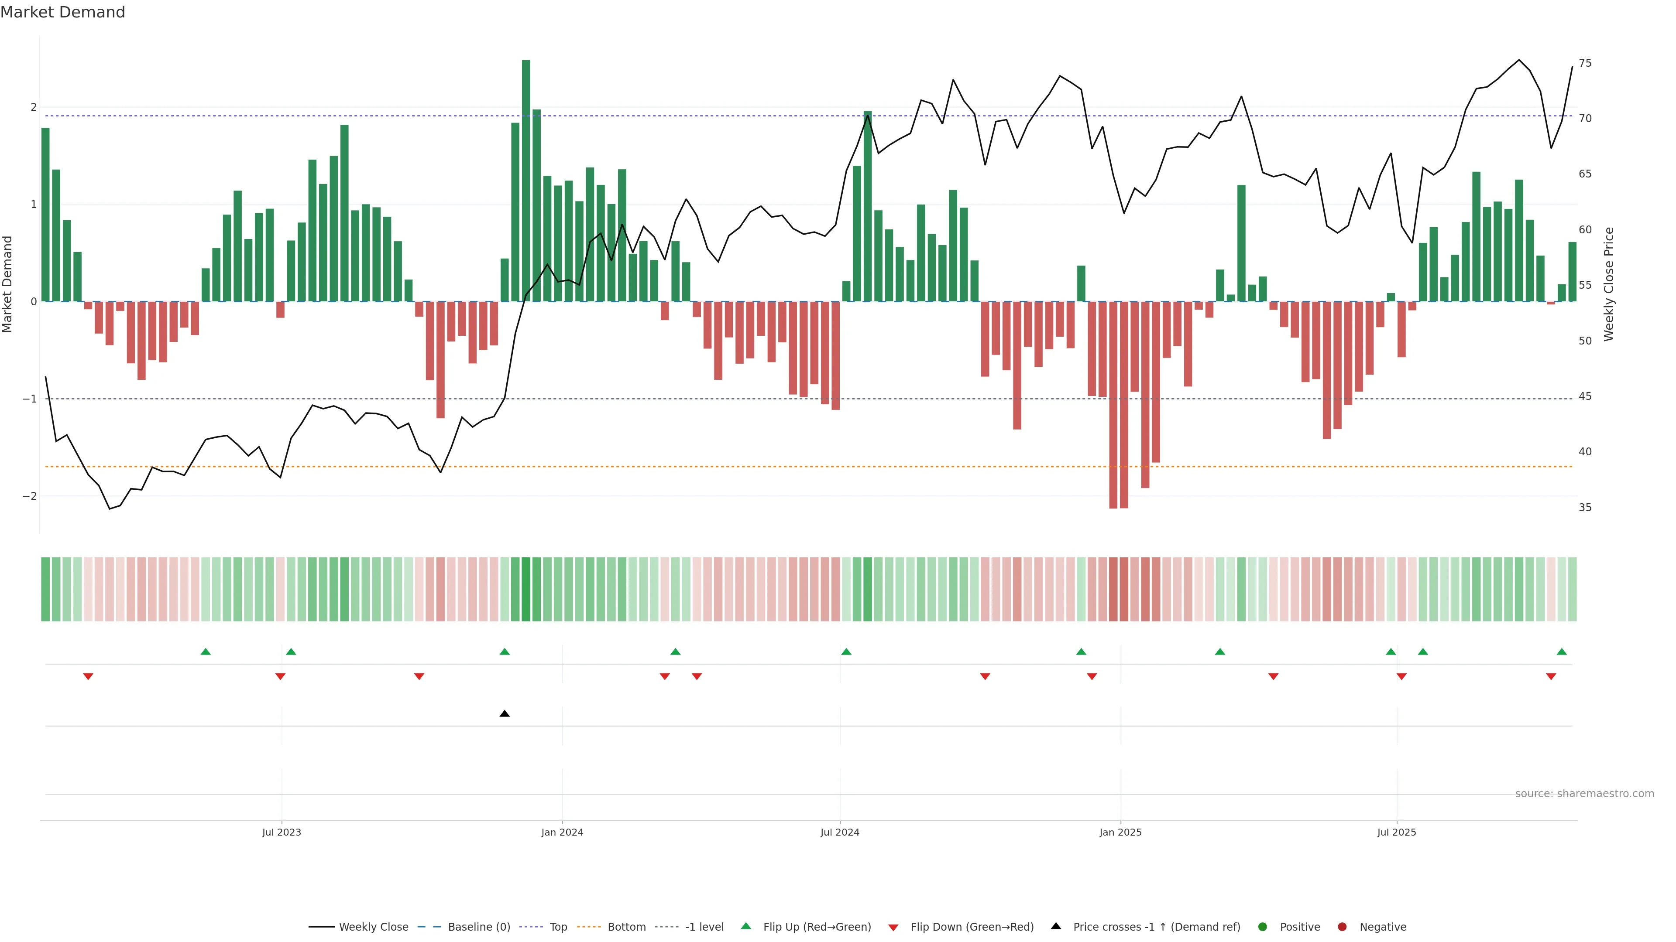Click the leftmost green Flip Up triangle marker

click(x=206, y=652)
